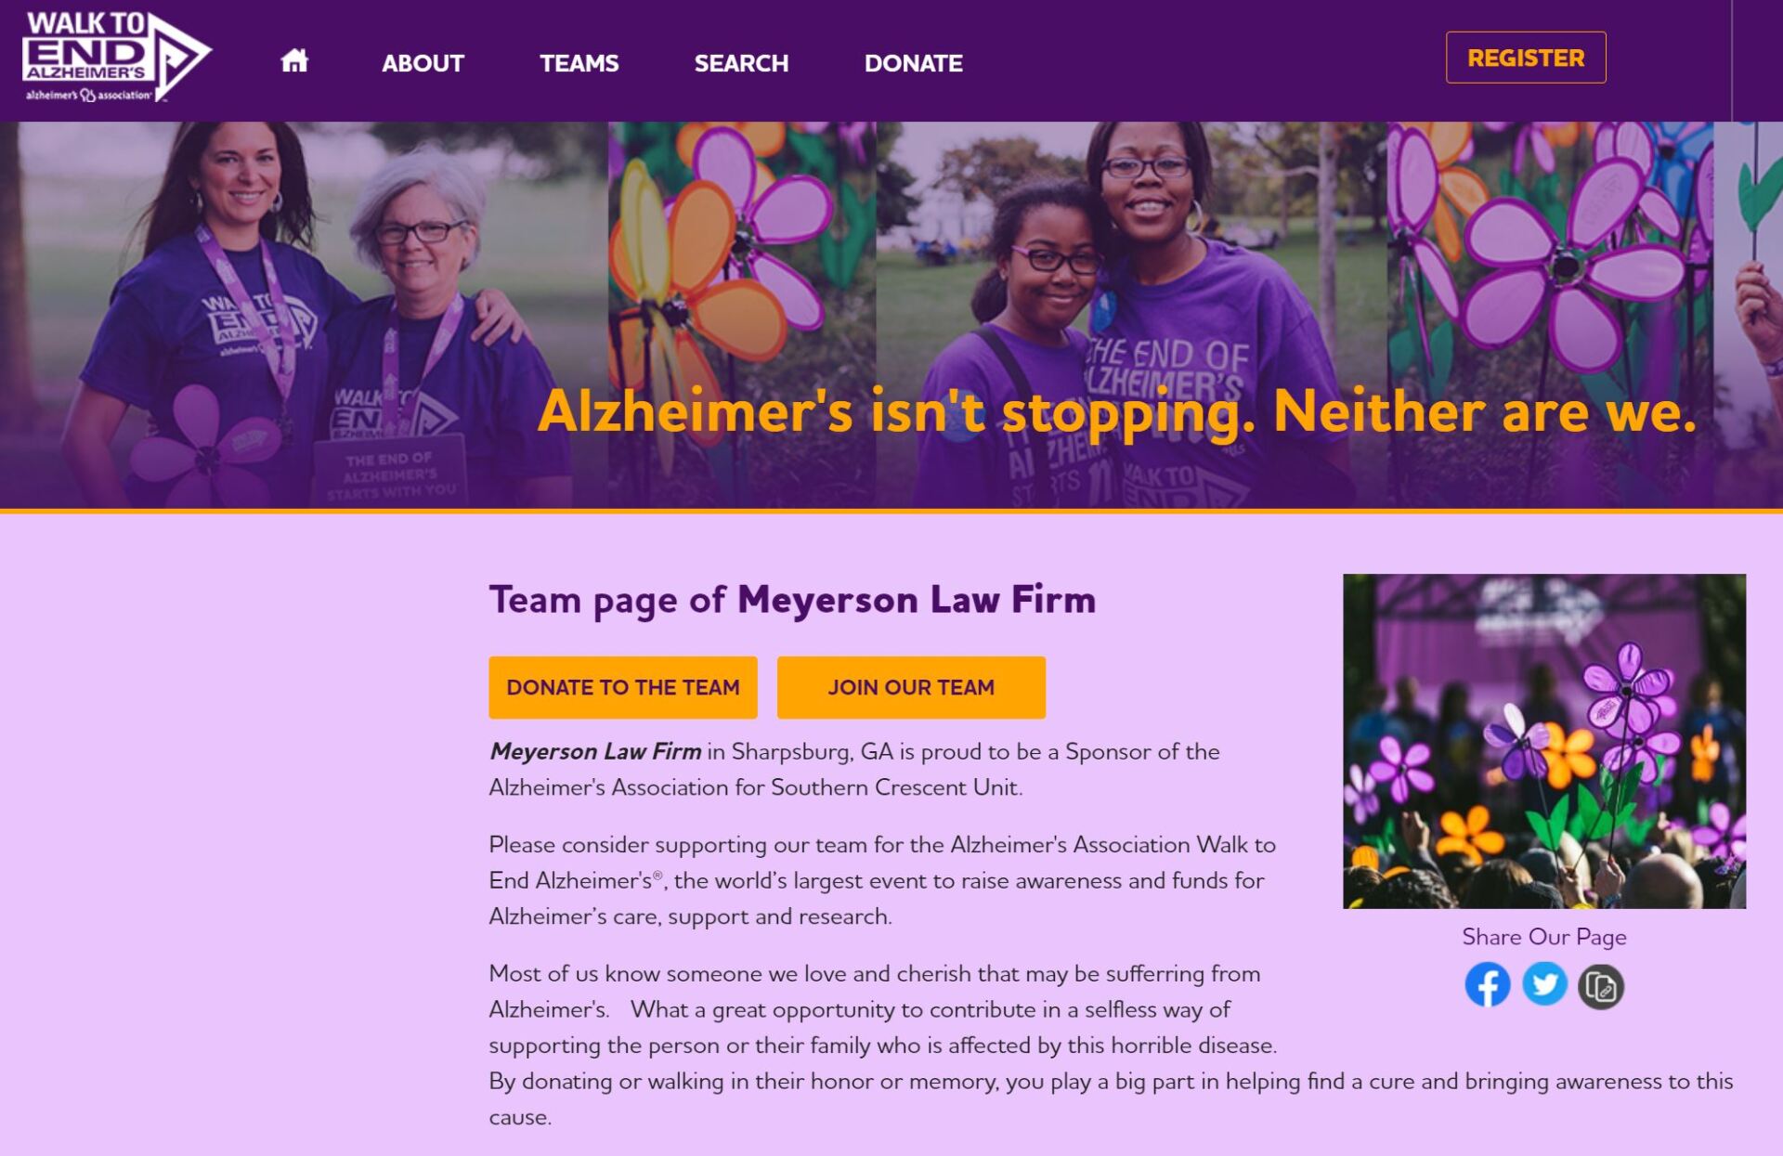
Task: Click the JOIN OUR TEAM button
Action: point(911,687)
